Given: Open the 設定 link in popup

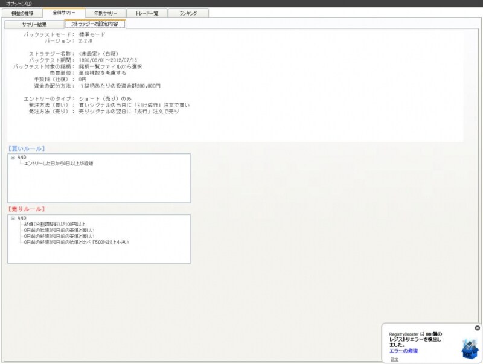Looking at the screenshot, I should point(394,359).
